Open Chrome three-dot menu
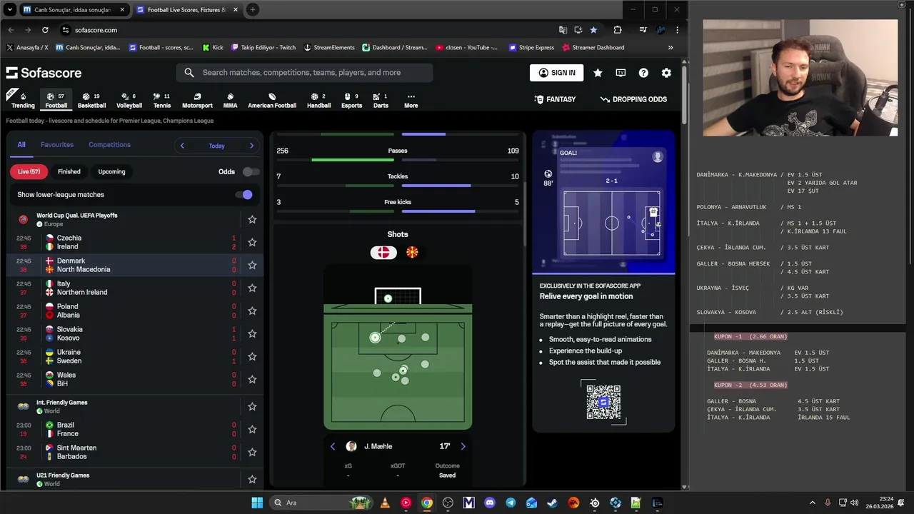The image size is (914, 514). [x=677, y=30]
